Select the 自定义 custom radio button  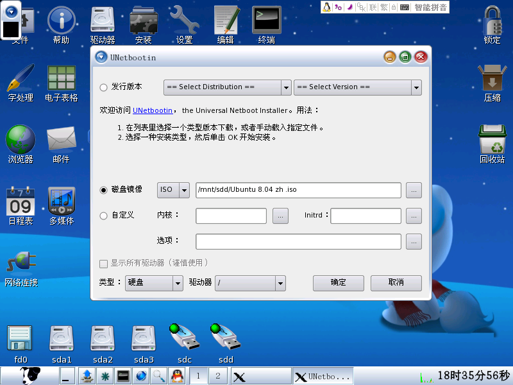(x=103, y=216)
